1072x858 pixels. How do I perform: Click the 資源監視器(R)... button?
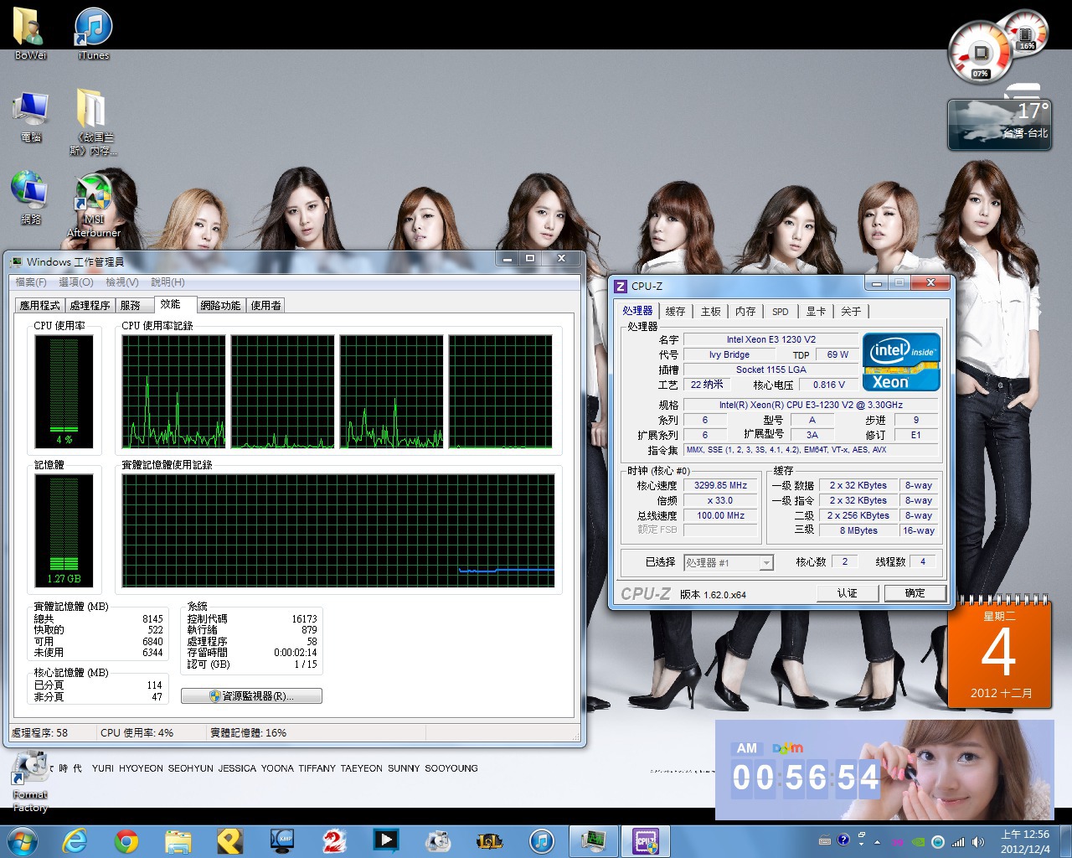[x=251, y=696]
